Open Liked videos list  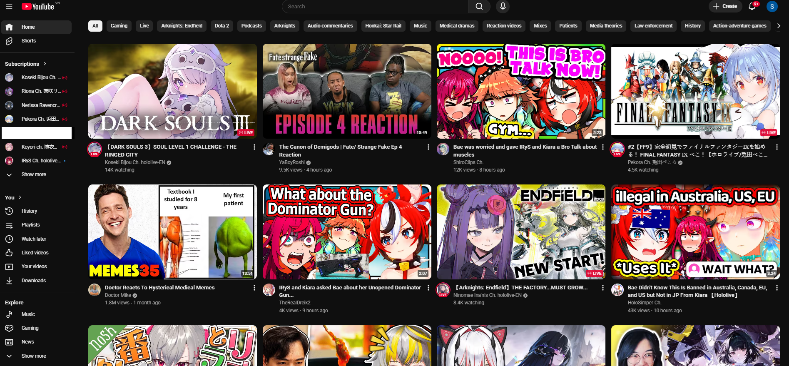[37, 253]
